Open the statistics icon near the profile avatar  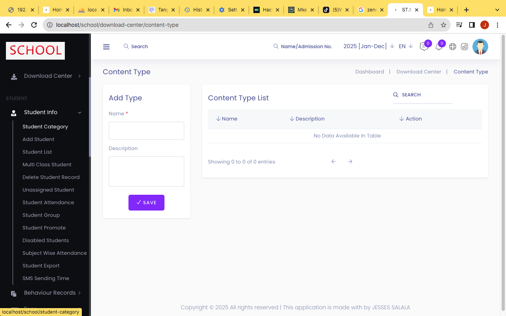click(x=464, y=47)
